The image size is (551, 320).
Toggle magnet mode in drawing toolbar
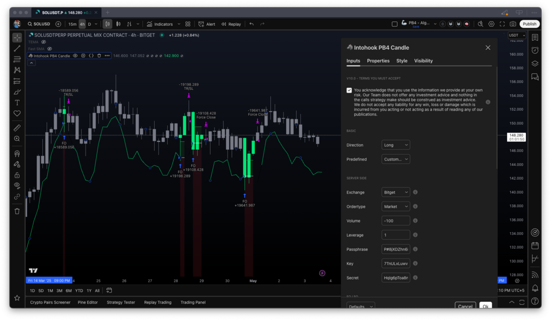click(17, 153)
